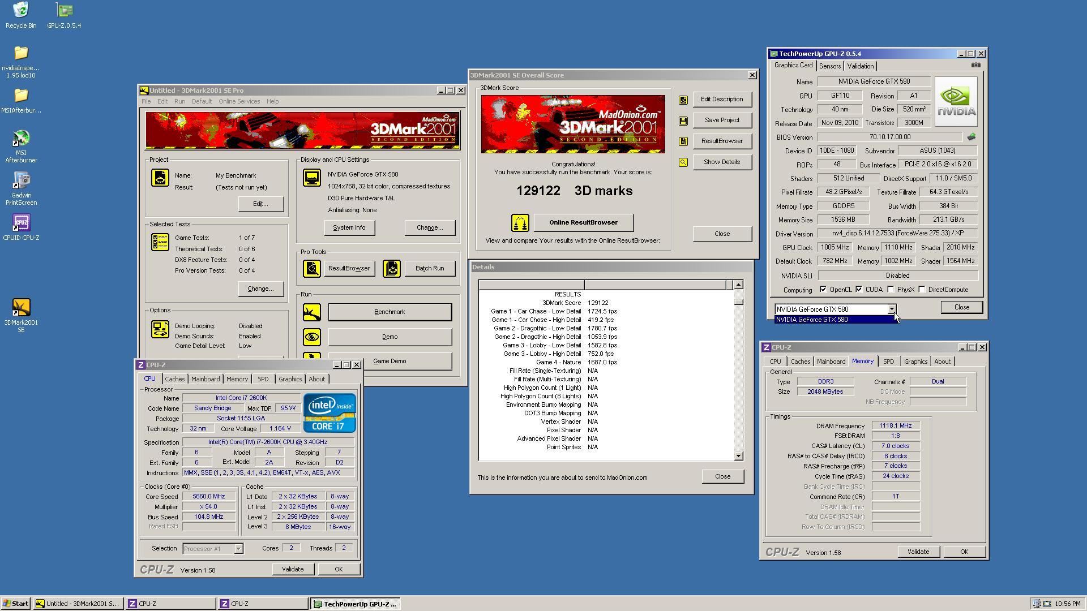Click the Intel Core i7 logo in CPU-Z
The width and height of the screenshot is (1087, 611).
[x=329, y=413]
